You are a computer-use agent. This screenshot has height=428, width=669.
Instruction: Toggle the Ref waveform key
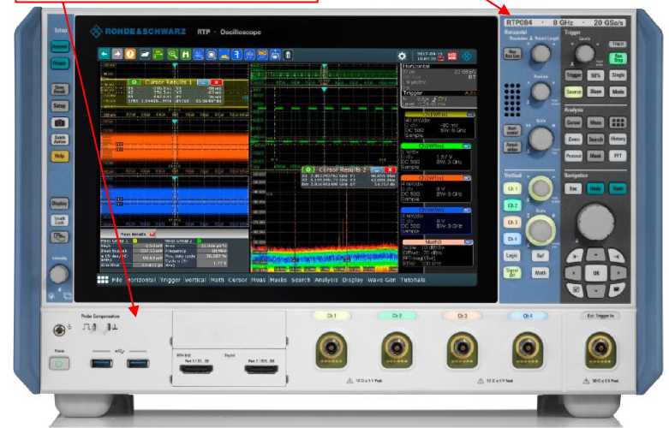[x=540, y=255]
